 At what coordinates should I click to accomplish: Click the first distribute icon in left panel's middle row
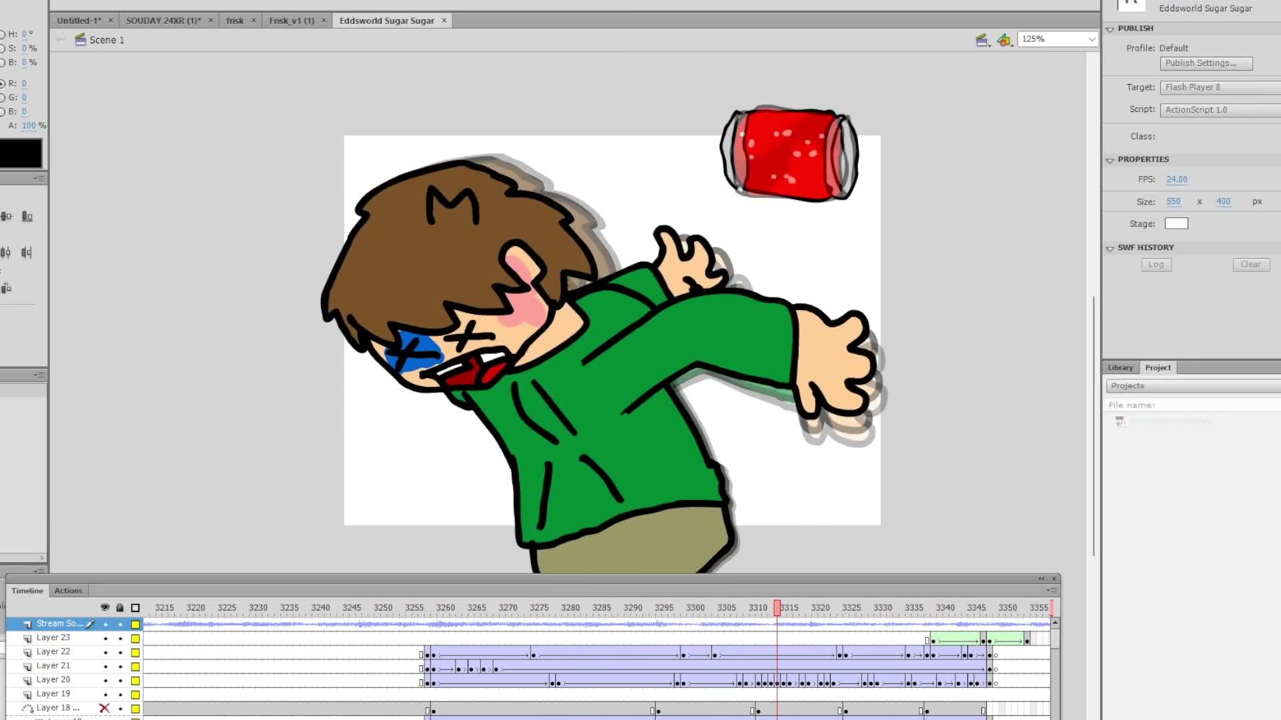point(5,252)
